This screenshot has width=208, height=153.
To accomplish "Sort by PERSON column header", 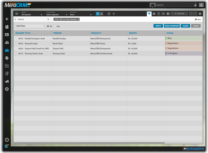I will pos(57,33).
